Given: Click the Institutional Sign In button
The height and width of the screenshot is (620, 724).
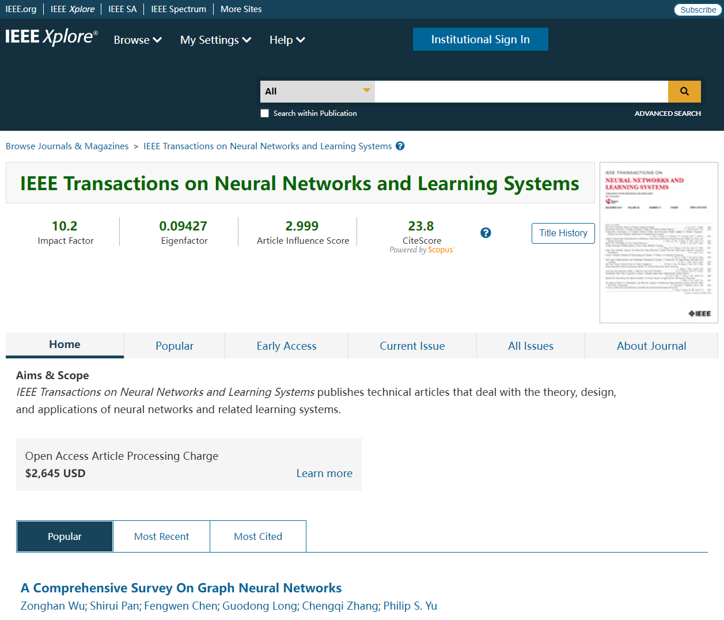Looking at the screenshot, I should (x=480, y=39).
